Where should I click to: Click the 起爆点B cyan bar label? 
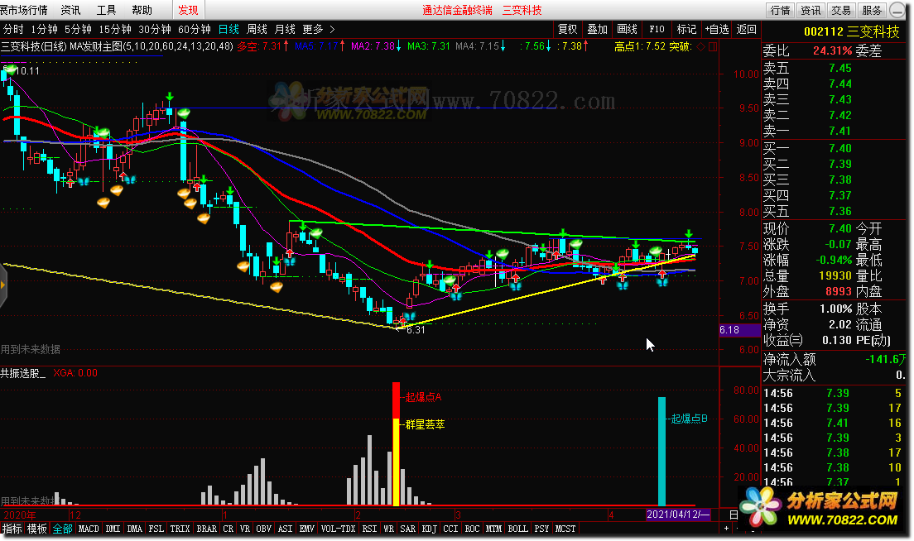click(689, 419)
